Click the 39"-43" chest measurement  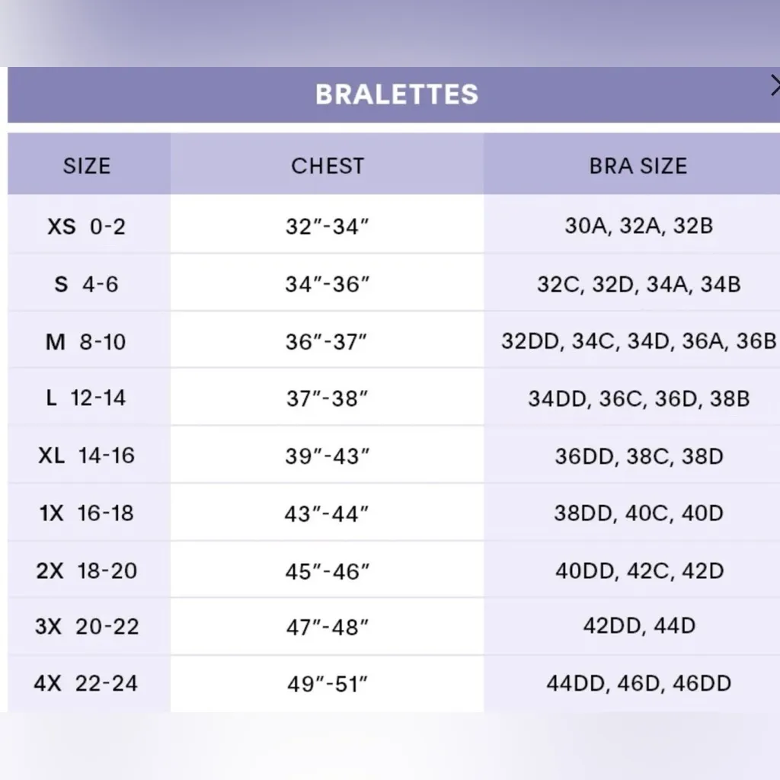(328, 456)
